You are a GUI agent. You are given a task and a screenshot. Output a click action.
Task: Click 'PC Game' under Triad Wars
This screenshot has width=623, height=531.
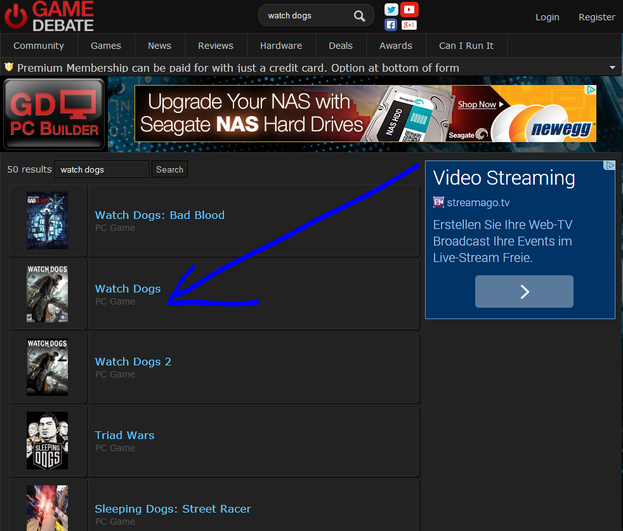point(115,448)
